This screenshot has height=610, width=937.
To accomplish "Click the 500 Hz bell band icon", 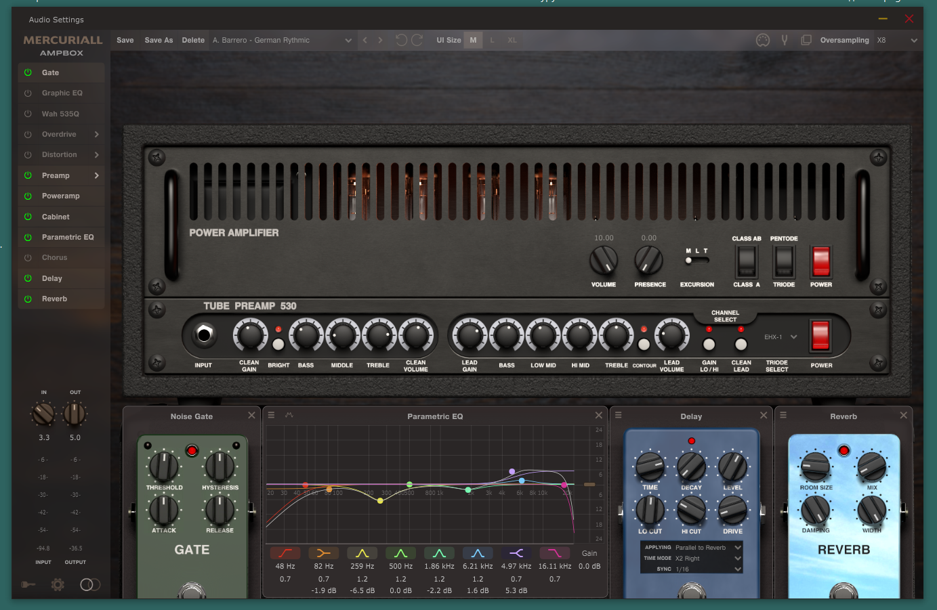I will (401, 553).
